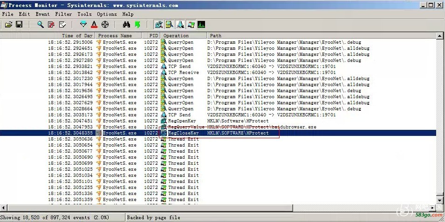Click the RegOpenKey operation entry

tap(182, 121)
